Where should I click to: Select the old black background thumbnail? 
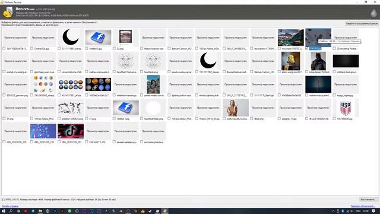coord(346,61)
